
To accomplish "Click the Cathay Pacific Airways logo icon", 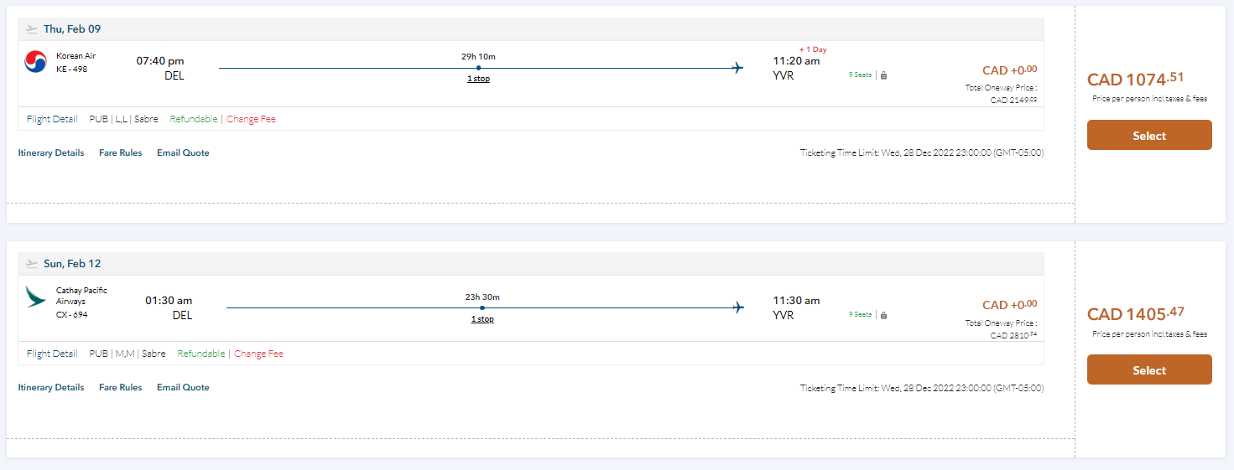I will [36, 297].
